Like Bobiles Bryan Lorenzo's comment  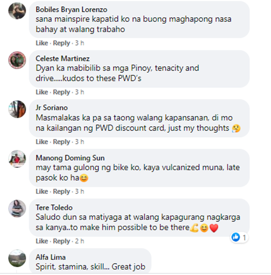(42, 43)
